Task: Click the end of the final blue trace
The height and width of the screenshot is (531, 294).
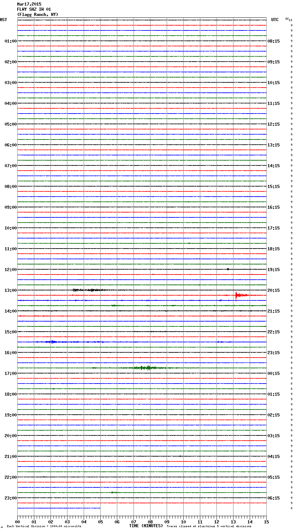Action: [x=100, y=508]
